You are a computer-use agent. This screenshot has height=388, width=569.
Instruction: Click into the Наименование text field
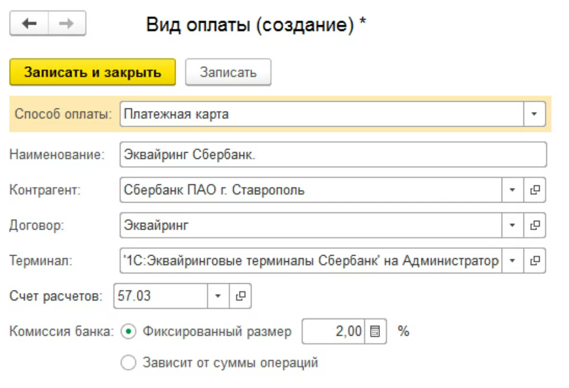coord(332,155)
